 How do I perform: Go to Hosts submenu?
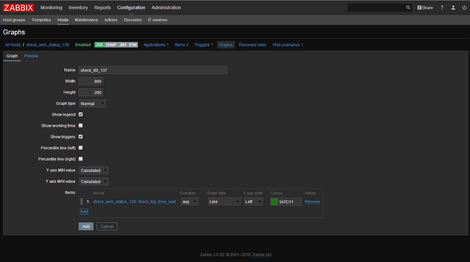tap(63, 20)
